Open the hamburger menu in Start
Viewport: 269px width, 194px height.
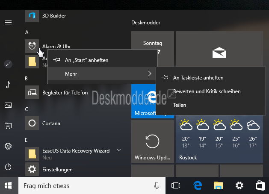(8, 22)
